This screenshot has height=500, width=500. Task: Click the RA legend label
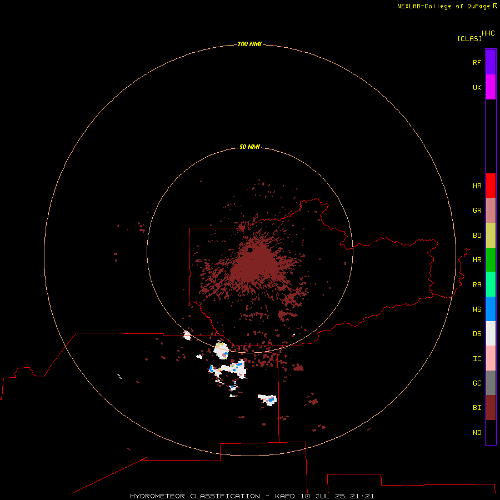pyautogui.click(x=477, y=285)
